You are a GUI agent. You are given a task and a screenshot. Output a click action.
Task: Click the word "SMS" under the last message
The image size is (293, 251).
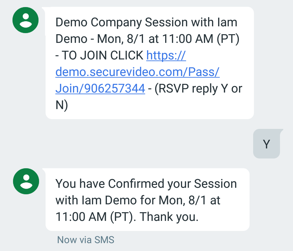coord(104,240)
